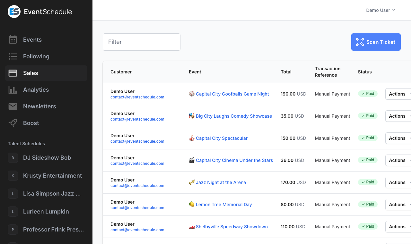Image resolution: width=411 pixels, height=244 pixels.
Task: Click the Paid badge on Lemon Tree Memorial Day
Action: tap(367, 204)
